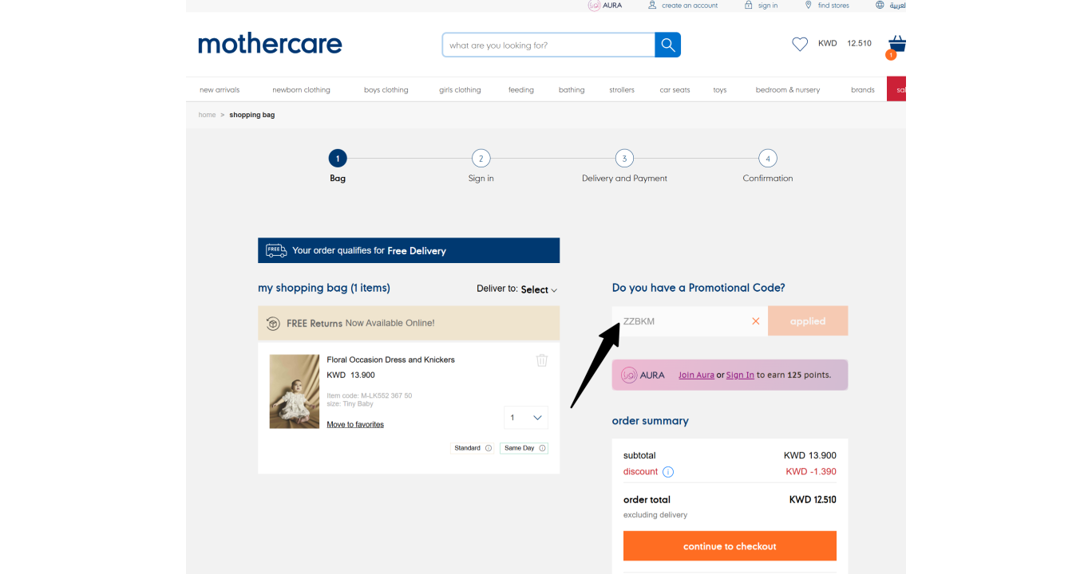Select step 2 Sign in circle
1092x574 pixels.
481,158
